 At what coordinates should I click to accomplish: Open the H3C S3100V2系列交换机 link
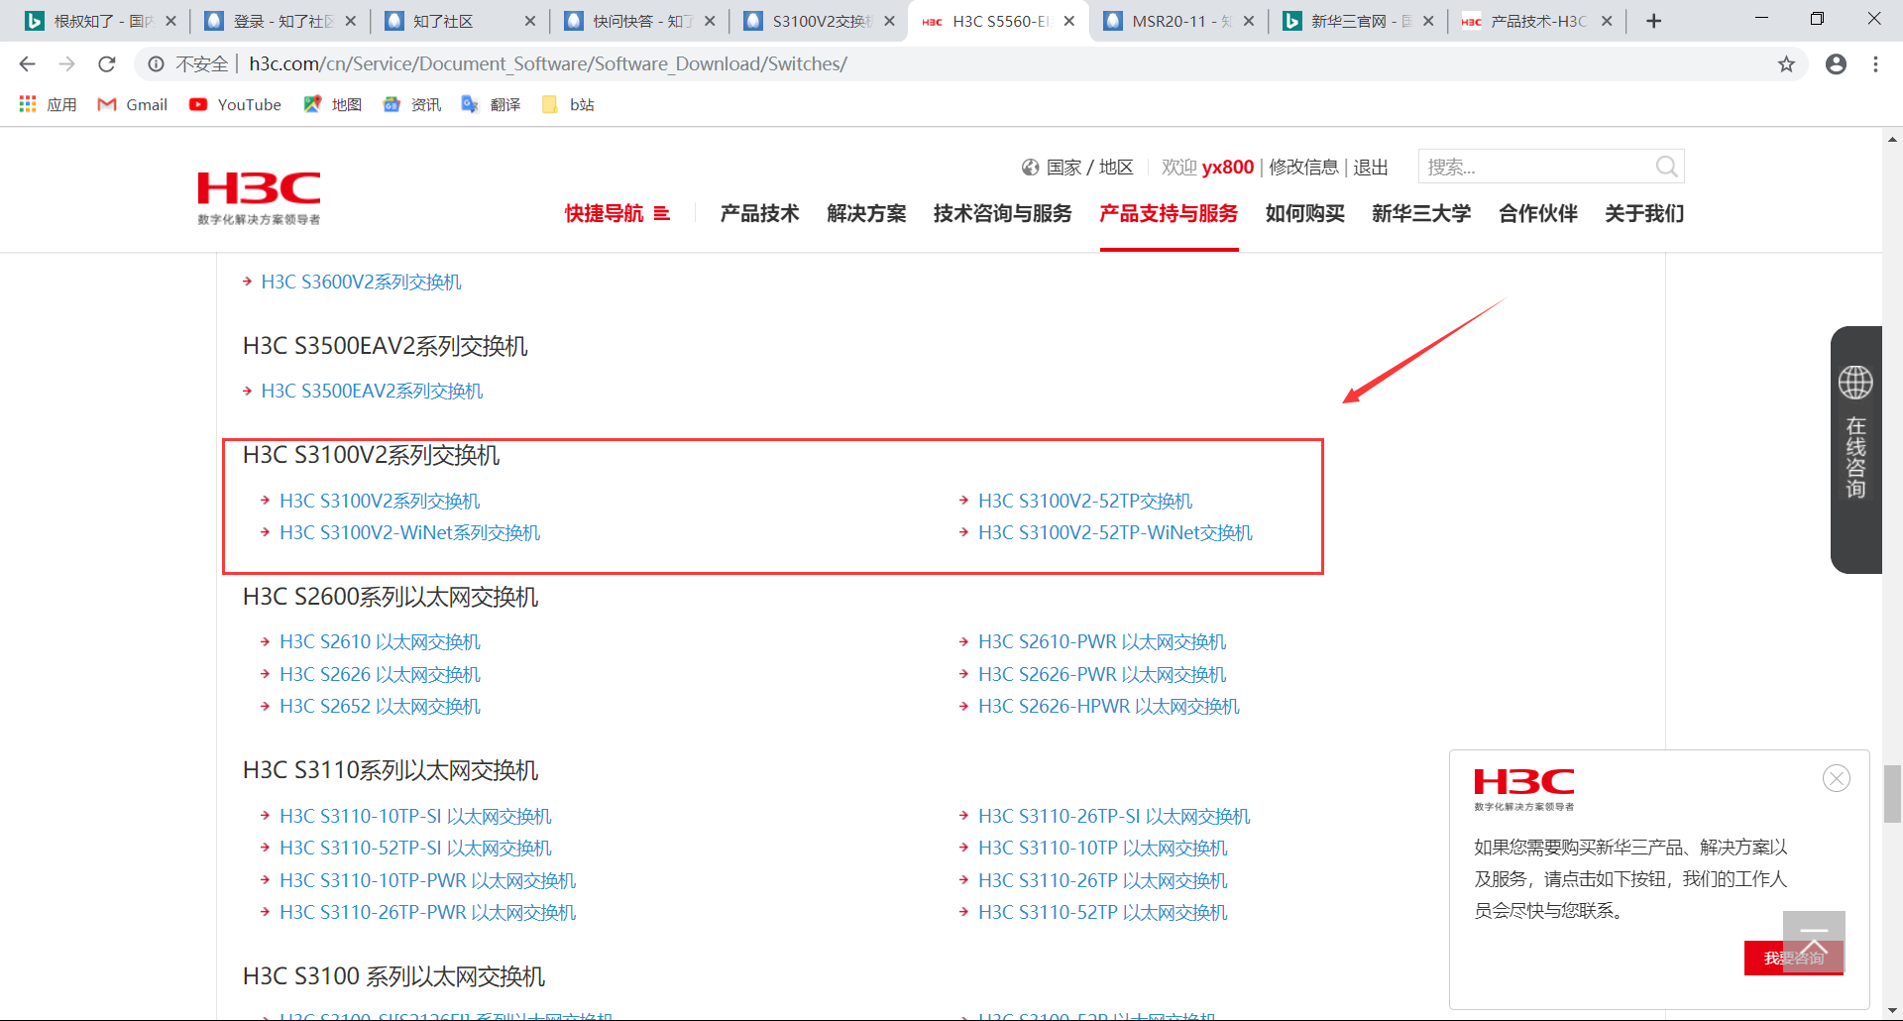tap(380, 502)
